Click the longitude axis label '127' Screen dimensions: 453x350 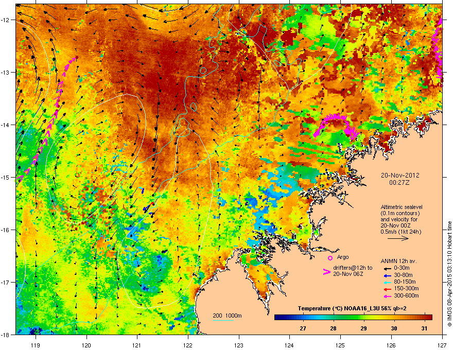(x=442, y=345)
